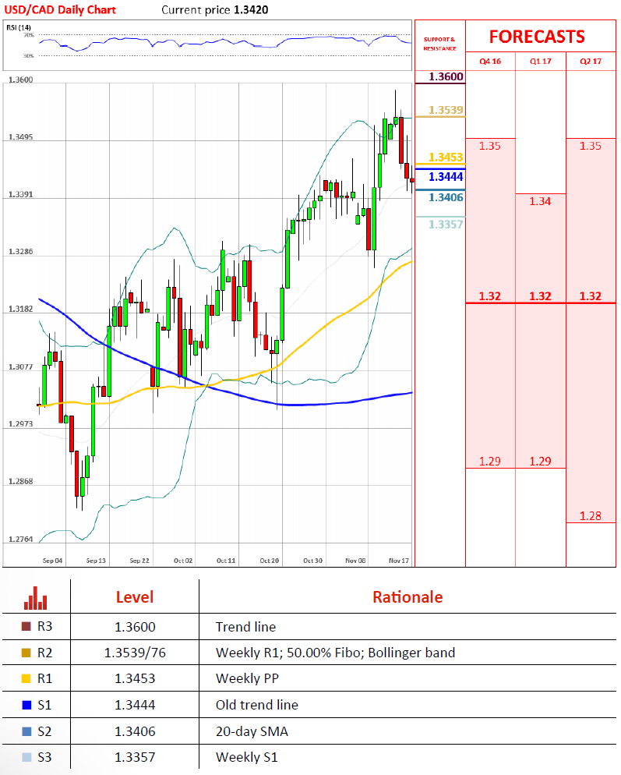Click the Q2 17 lower forecast 1.28
The image size is (621, 775).
(x=591, y=515)
